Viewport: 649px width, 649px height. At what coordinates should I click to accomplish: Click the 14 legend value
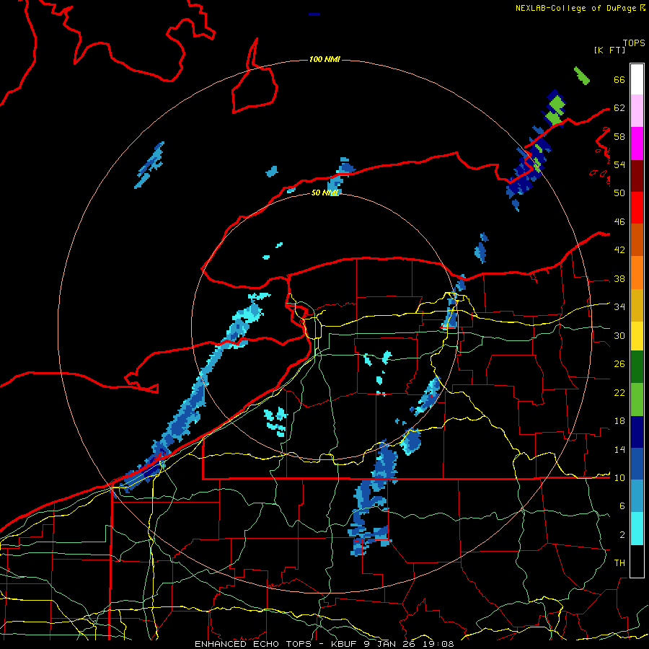pyautogui.click(x=619, y=449)
